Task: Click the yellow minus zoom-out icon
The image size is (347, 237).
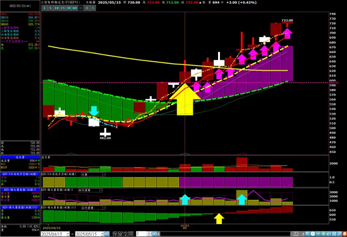Action: [x=318, y=234]
